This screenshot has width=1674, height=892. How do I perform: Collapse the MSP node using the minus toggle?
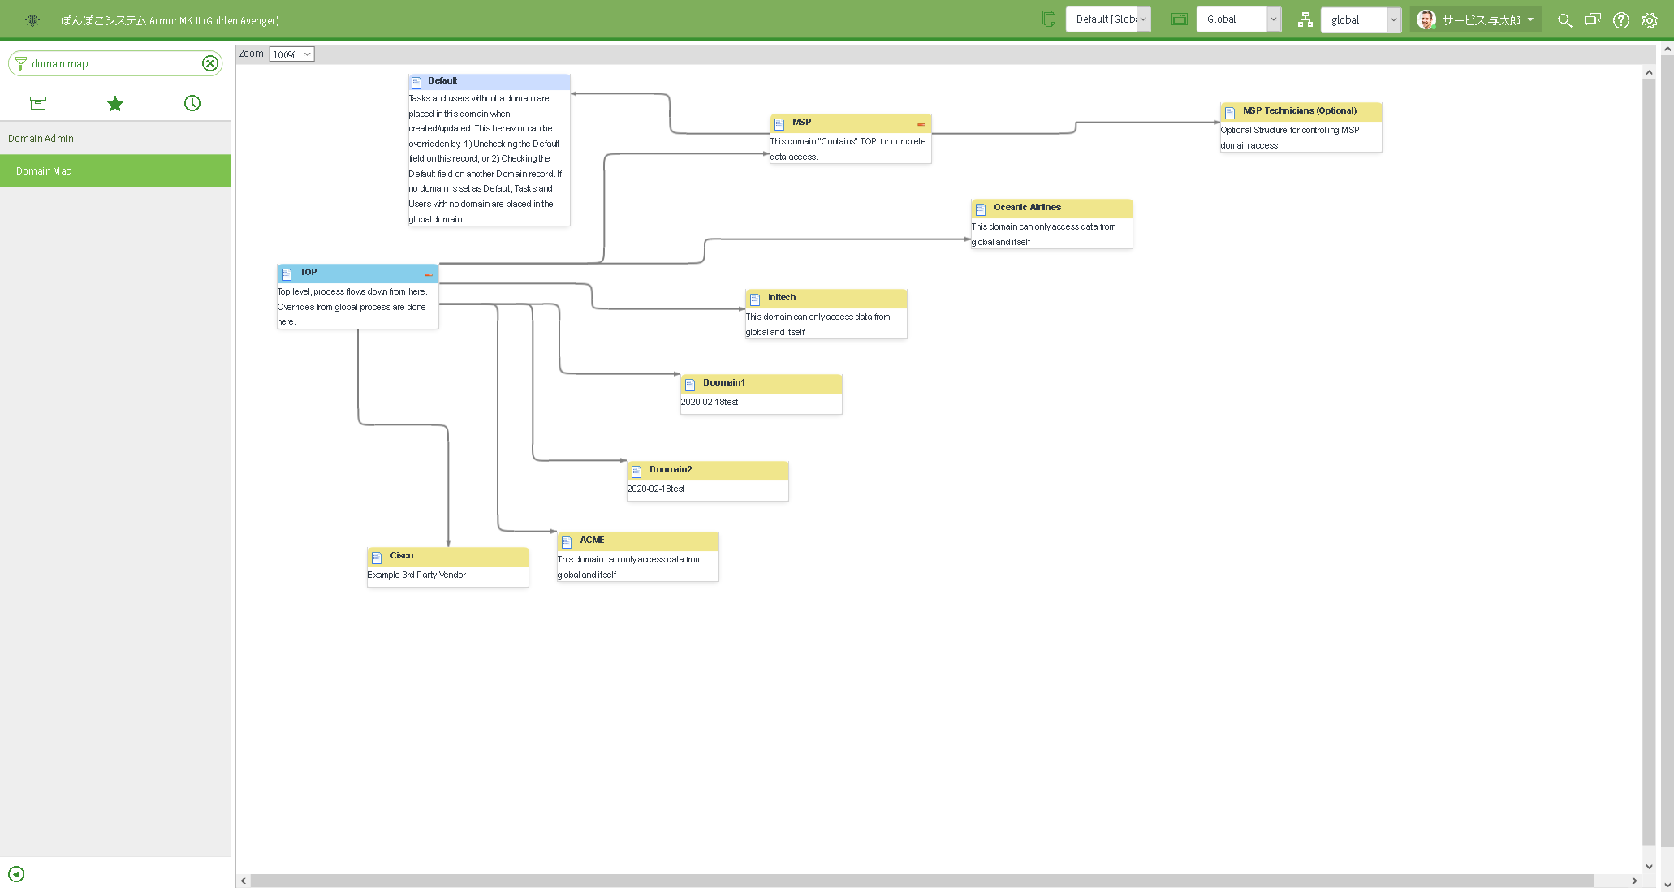tap(921, 124)
